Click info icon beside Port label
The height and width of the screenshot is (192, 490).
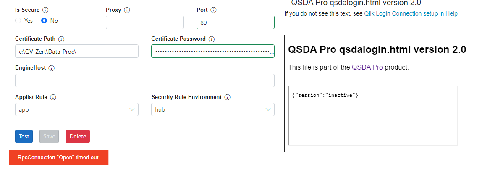pos(213,10)
